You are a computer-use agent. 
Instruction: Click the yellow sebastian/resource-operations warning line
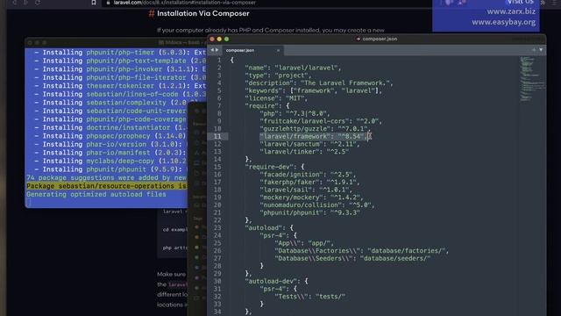[107, 186]
